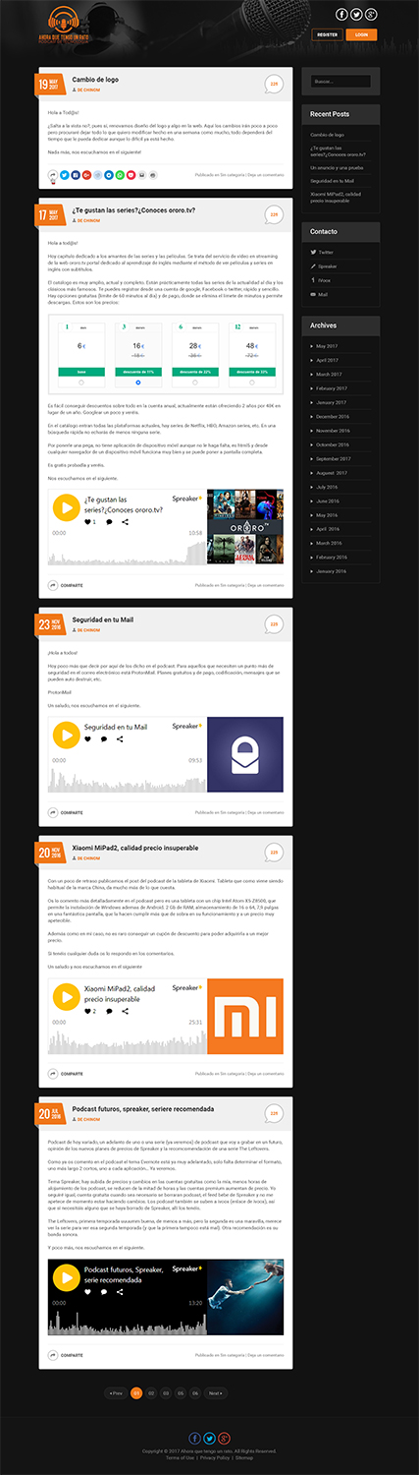The height and width of the screenshot is (1475, 419).
Task: Open September 2017 archive
Action: click(x=333, y=459)
